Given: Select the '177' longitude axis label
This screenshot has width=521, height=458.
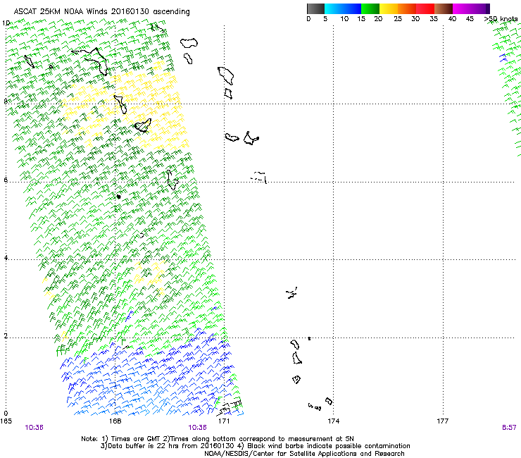Looking at the screenshot, I should pos(443,421).
